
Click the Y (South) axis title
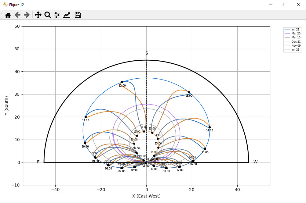pos(6,105)
